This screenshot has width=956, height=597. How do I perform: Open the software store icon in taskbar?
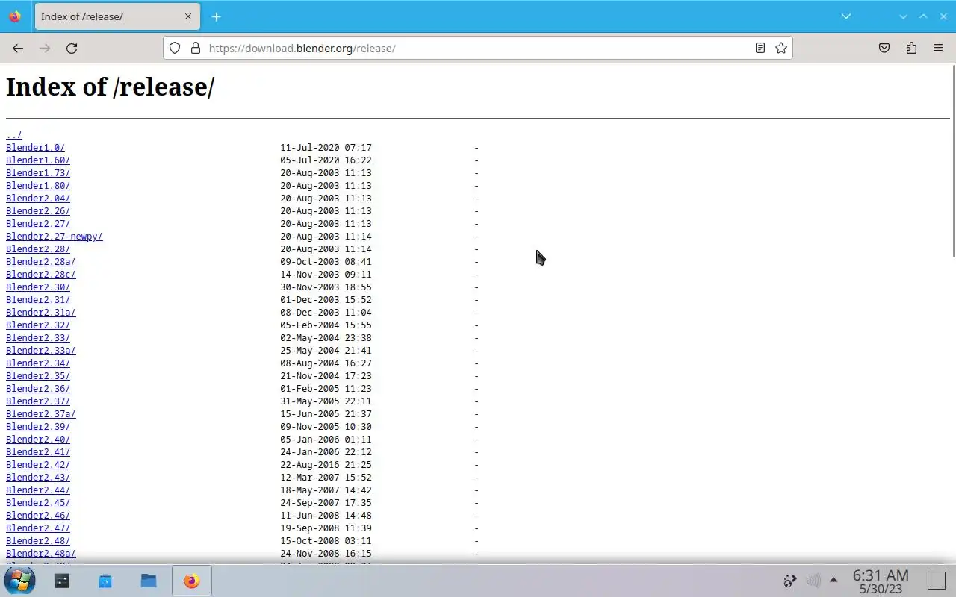[x=105, y=581]
